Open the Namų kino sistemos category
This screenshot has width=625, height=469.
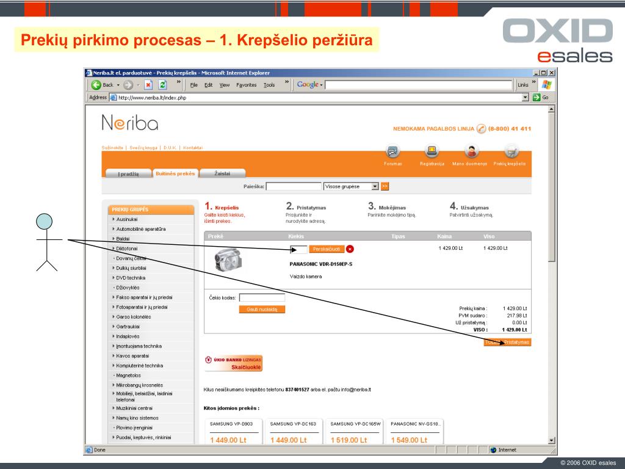(x=137, y=418)
